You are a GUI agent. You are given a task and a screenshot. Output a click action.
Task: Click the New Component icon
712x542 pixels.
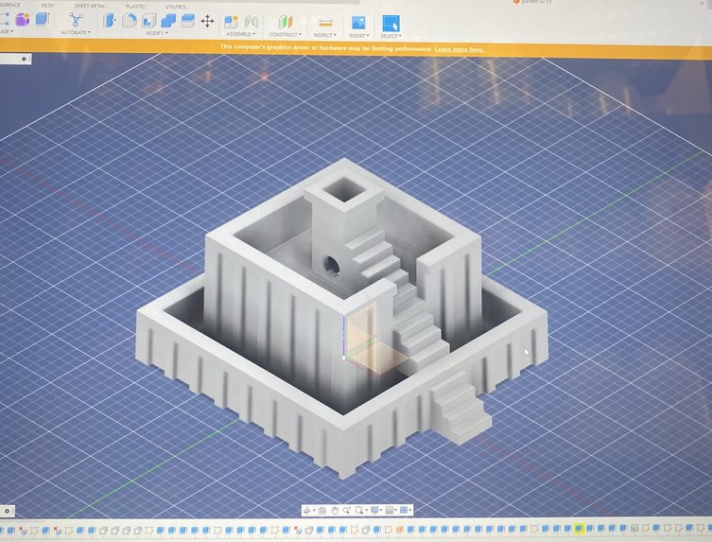(x=231, y=22)
